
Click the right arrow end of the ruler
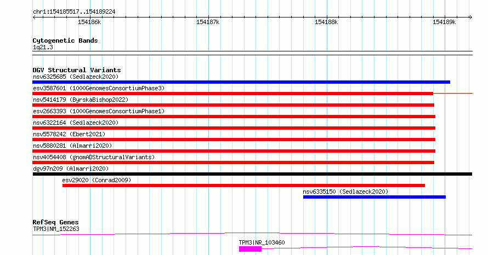pyautogui.click(x=470, y=17)
